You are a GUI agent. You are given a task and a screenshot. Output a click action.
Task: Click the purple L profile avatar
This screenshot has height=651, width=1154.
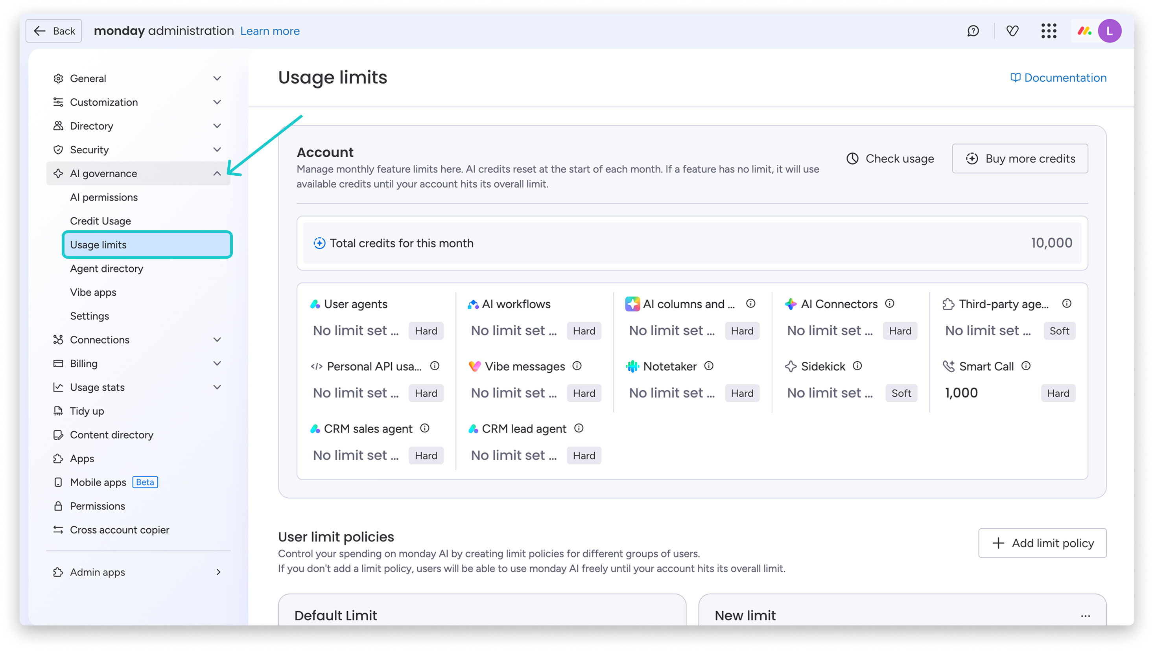click(x=1109, y=31)
